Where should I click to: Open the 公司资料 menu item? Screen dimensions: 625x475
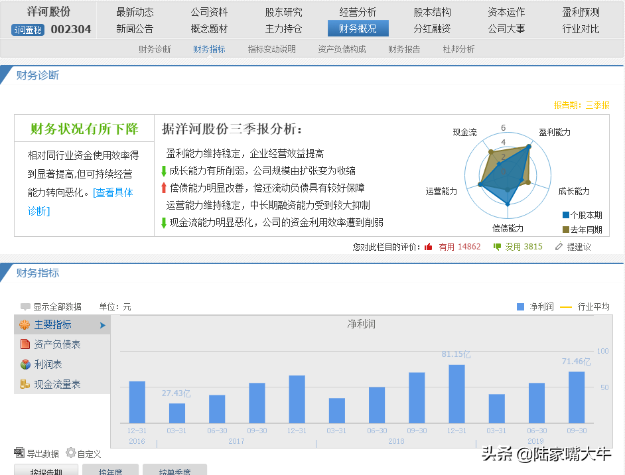point(209,13)
